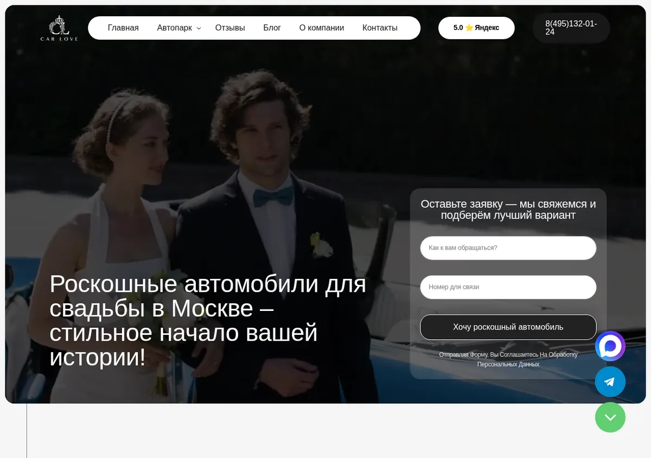Expand the Автопарк dropdown arrow
Screen dimensions: 651x458
(x=199, y=28)
